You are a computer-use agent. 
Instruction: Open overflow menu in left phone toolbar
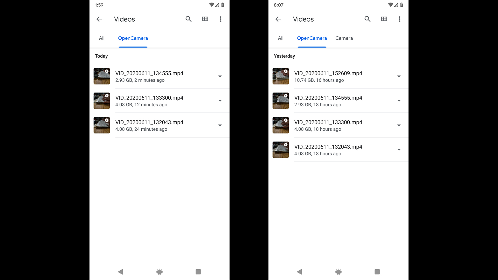221,19
